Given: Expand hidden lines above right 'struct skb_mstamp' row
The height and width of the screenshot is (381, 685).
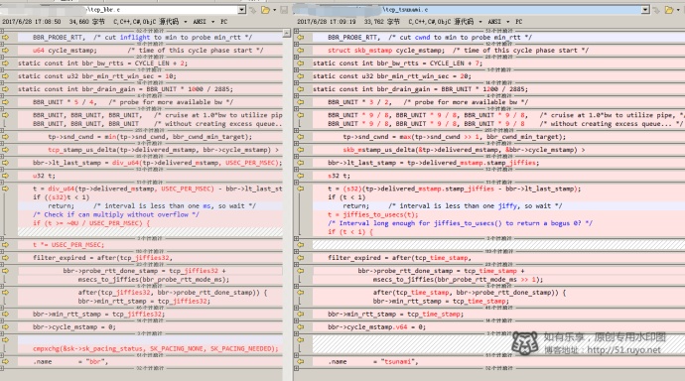Looking at the screenshot, I should click(x=296, y=44).
